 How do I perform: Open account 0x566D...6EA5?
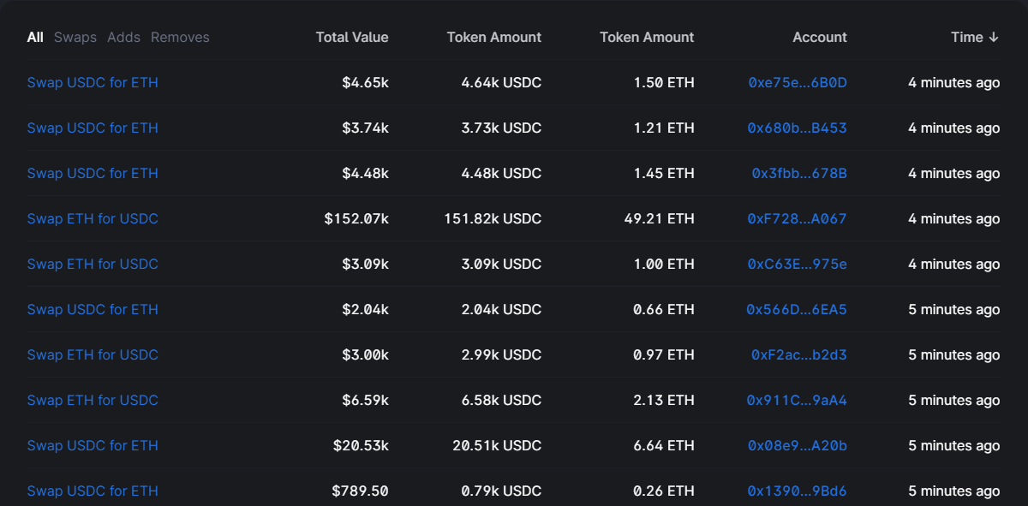coord(797,309)
